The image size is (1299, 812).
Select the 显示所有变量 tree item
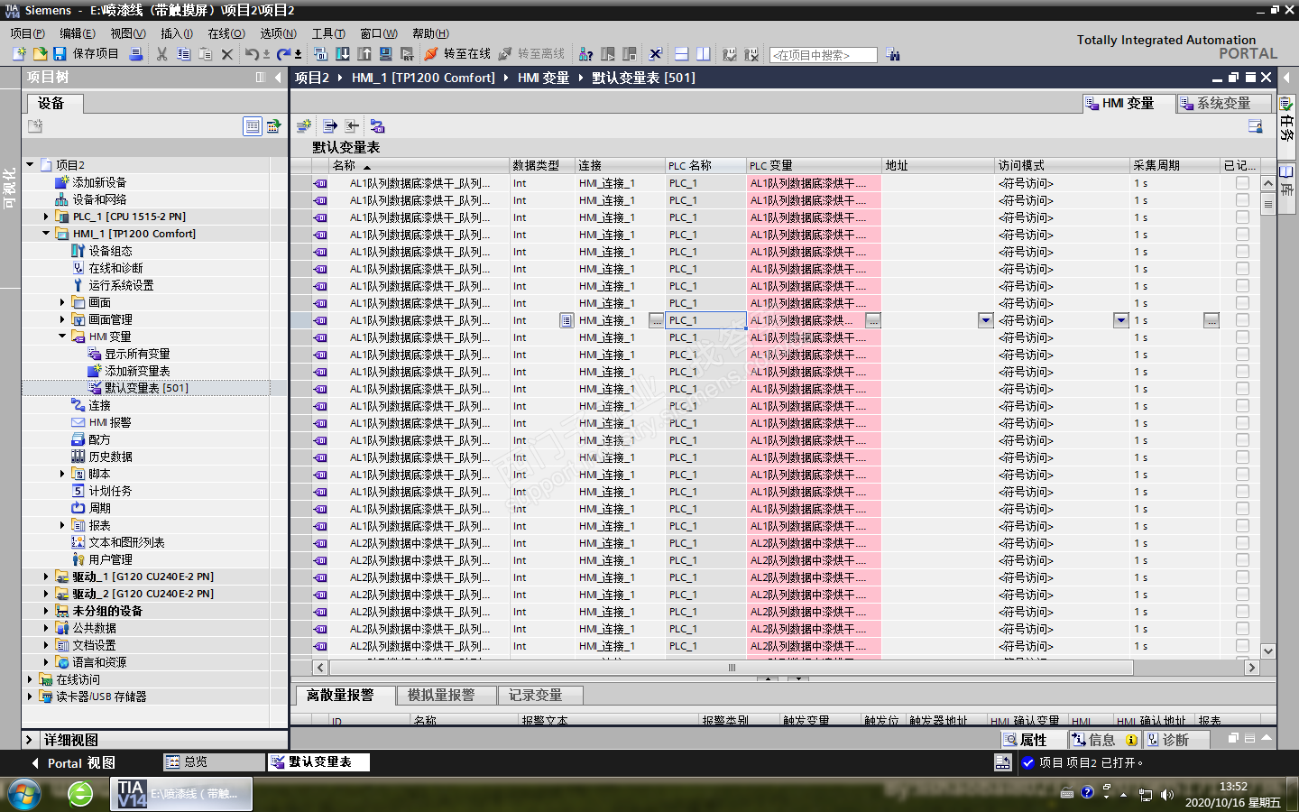click(x=137, y=354)
